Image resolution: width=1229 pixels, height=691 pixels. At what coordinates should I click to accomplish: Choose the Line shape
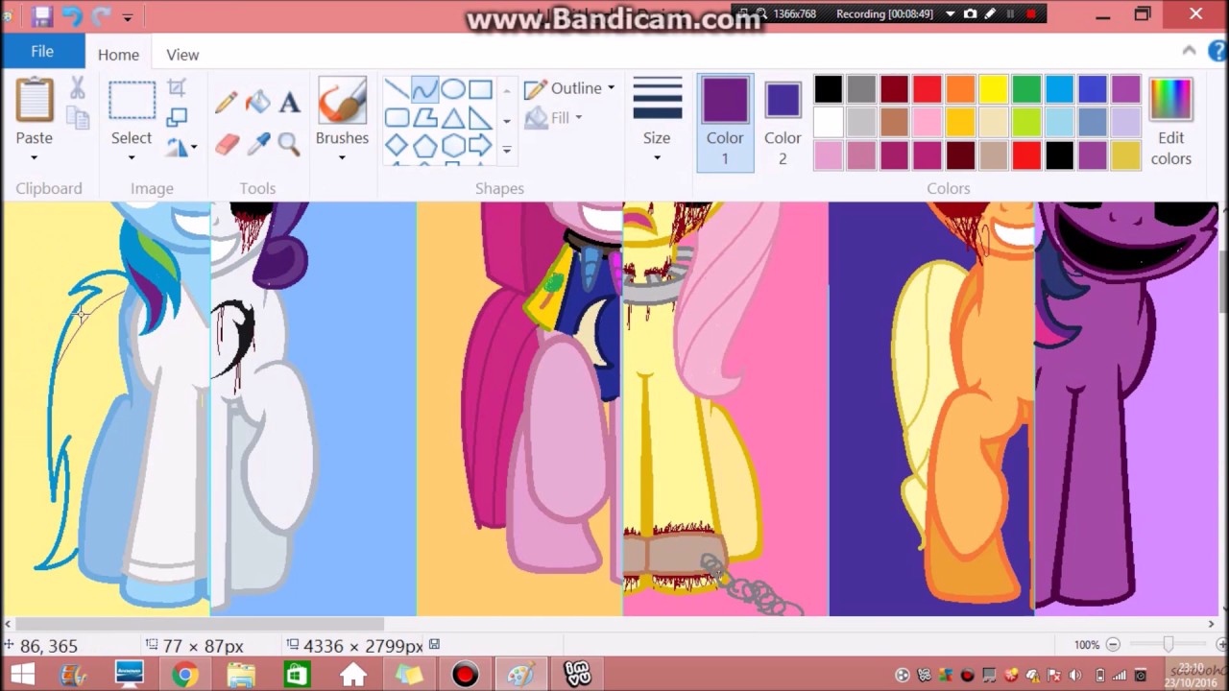click(397, 90)
